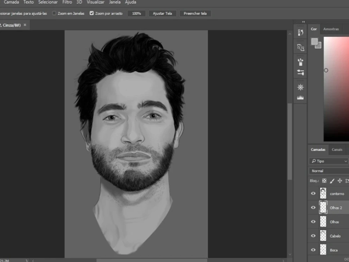Open the Filtro menu
The image size is (349, 262).
tap(67, 2)
